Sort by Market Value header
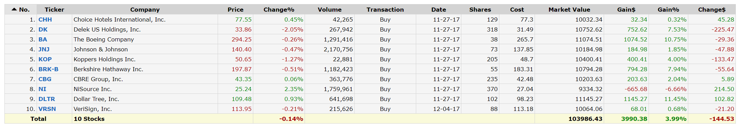 point(569,10)
